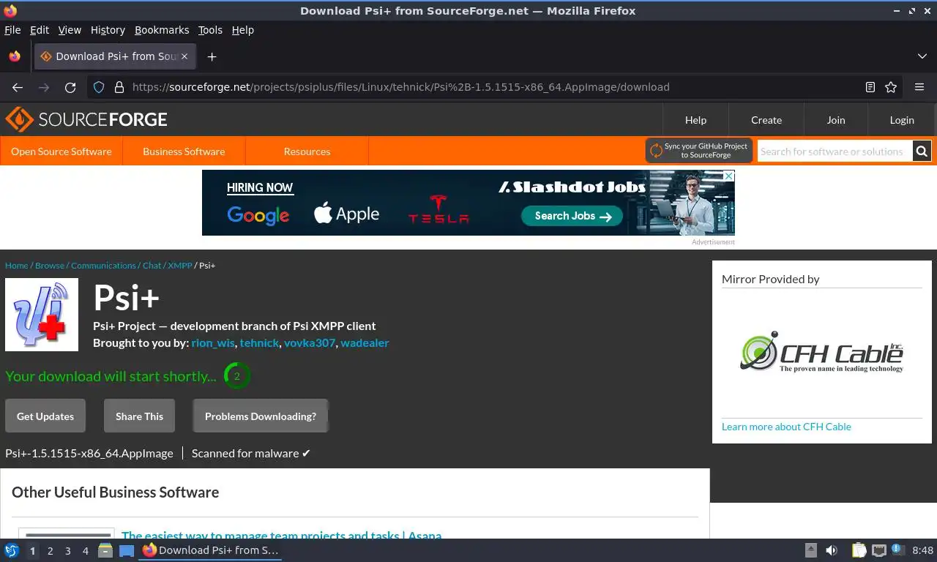Viewport: 937px width, 562px height.
Task: Show site security padlock info
Action: pyautogui.click(x=119, y=87)
